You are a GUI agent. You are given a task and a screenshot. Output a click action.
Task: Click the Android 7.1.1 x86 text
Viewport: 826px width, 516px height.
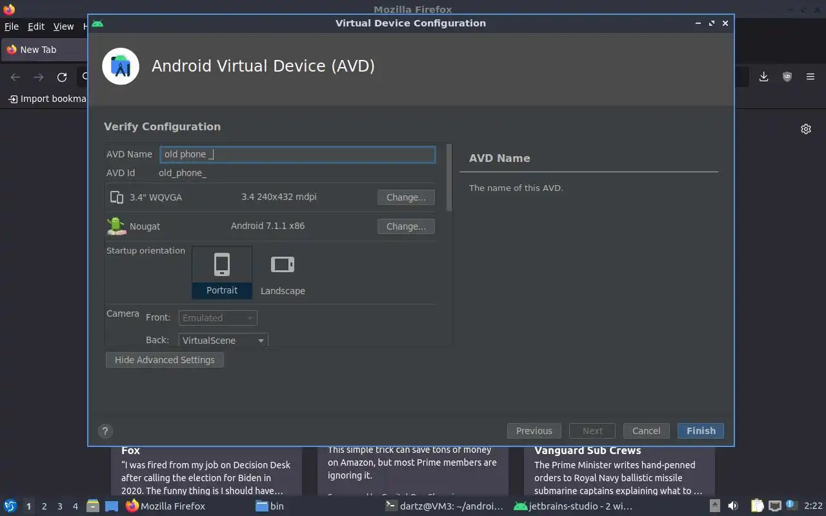[x=268, y=226]
